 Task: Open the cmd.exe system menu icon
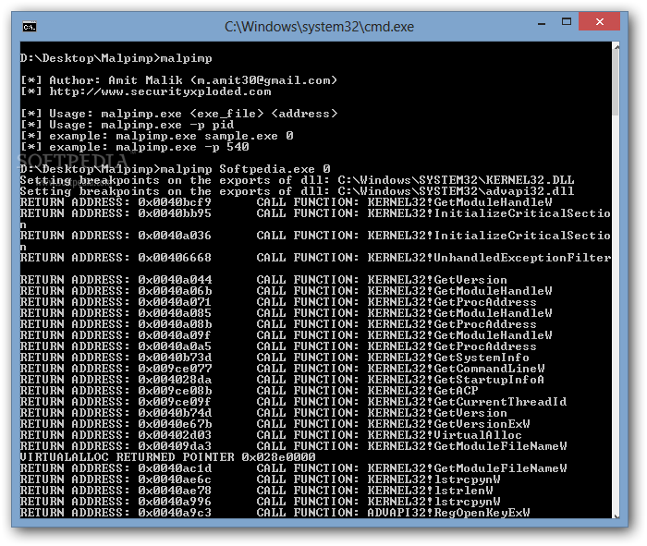coord(30,27)
